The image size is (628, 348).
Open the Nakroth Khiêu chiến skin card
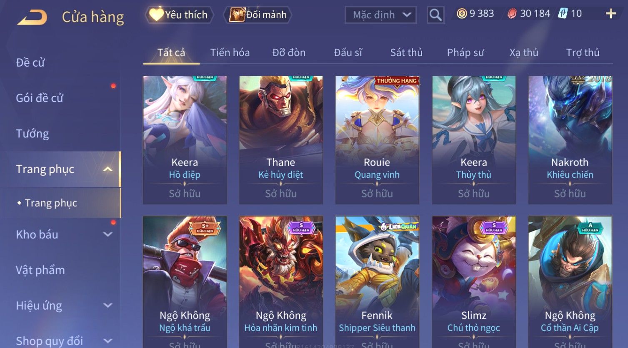click(x=570, y=140)
